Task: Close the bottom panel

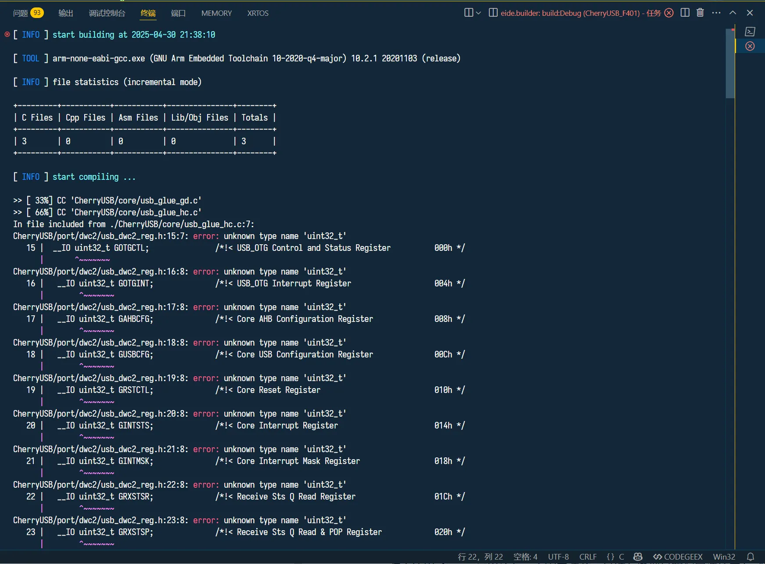Action: coord(750,13)
